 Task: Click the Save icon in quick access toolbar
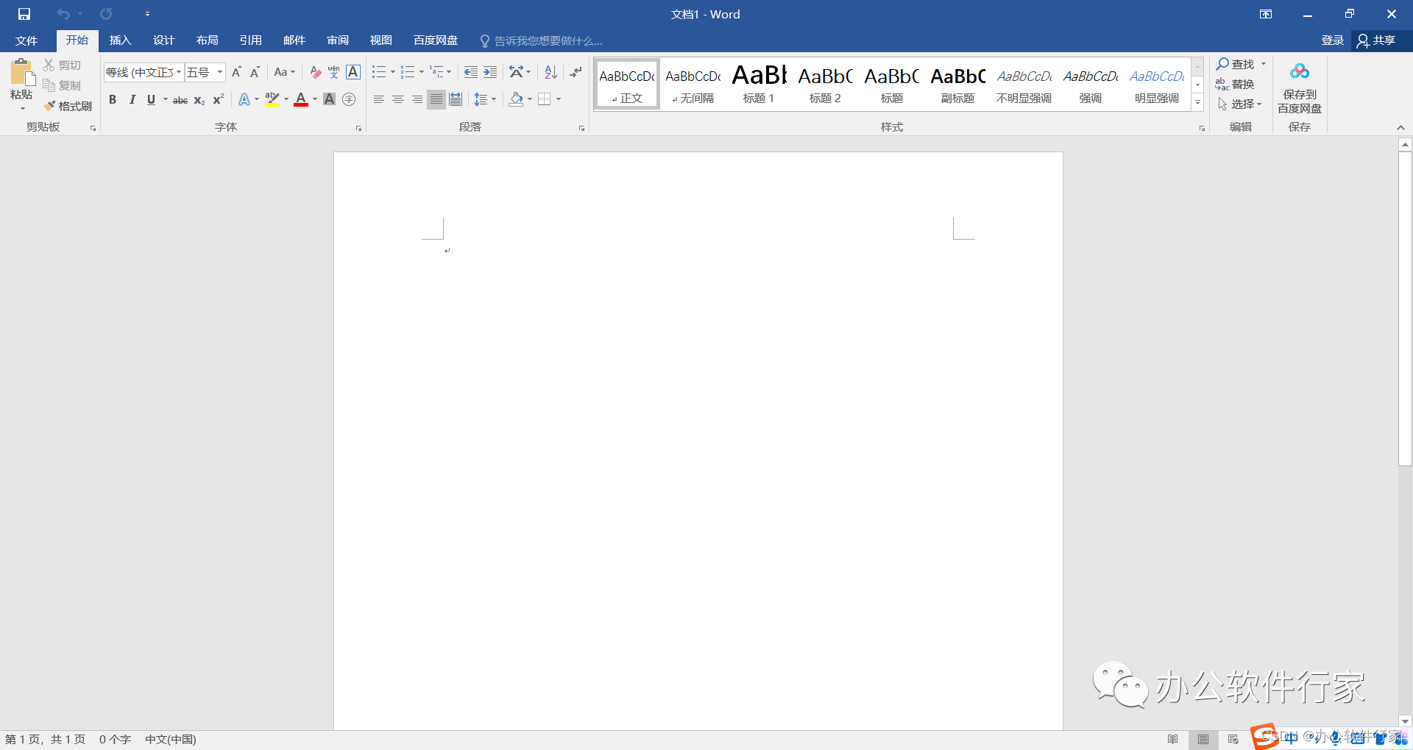tap(24, 14)
